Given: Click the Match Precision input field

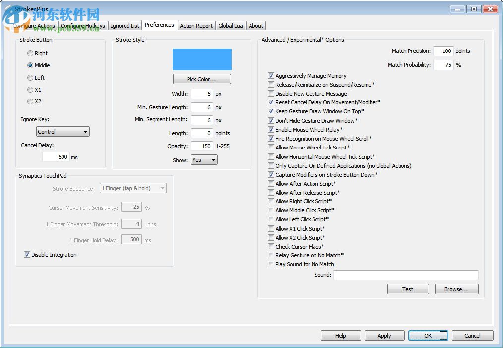Looking at the screenshot, I should coord(443,51).
